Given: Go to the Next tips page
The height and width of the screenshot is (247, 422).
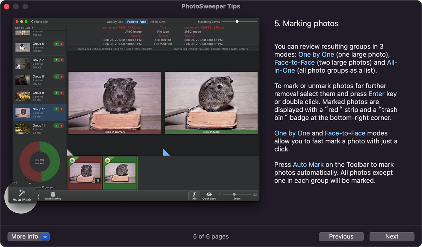Looking at the screenshot, I should [391, 236].
